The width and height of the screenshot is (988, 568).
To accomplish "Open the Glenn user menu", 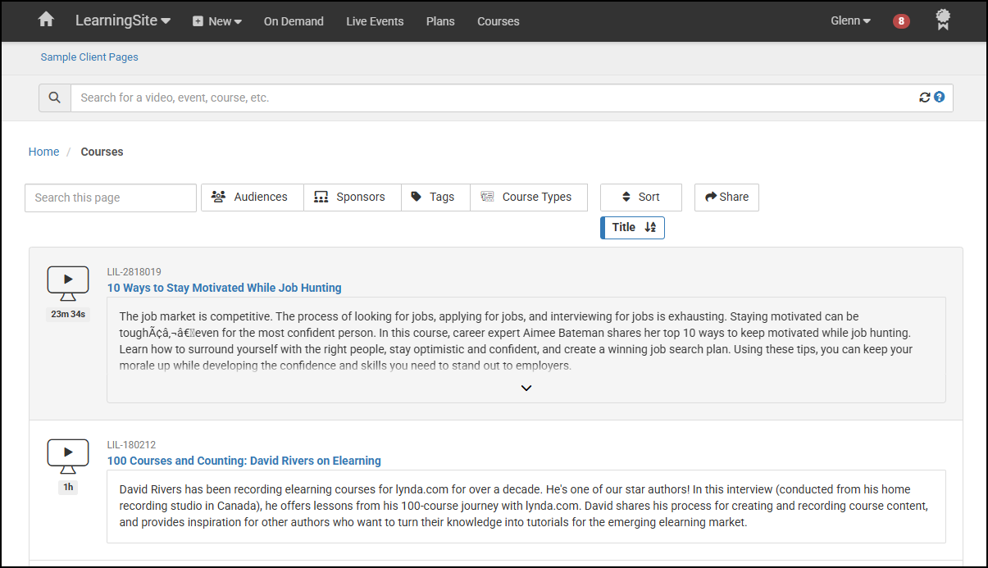I will [x=850, y=21].
